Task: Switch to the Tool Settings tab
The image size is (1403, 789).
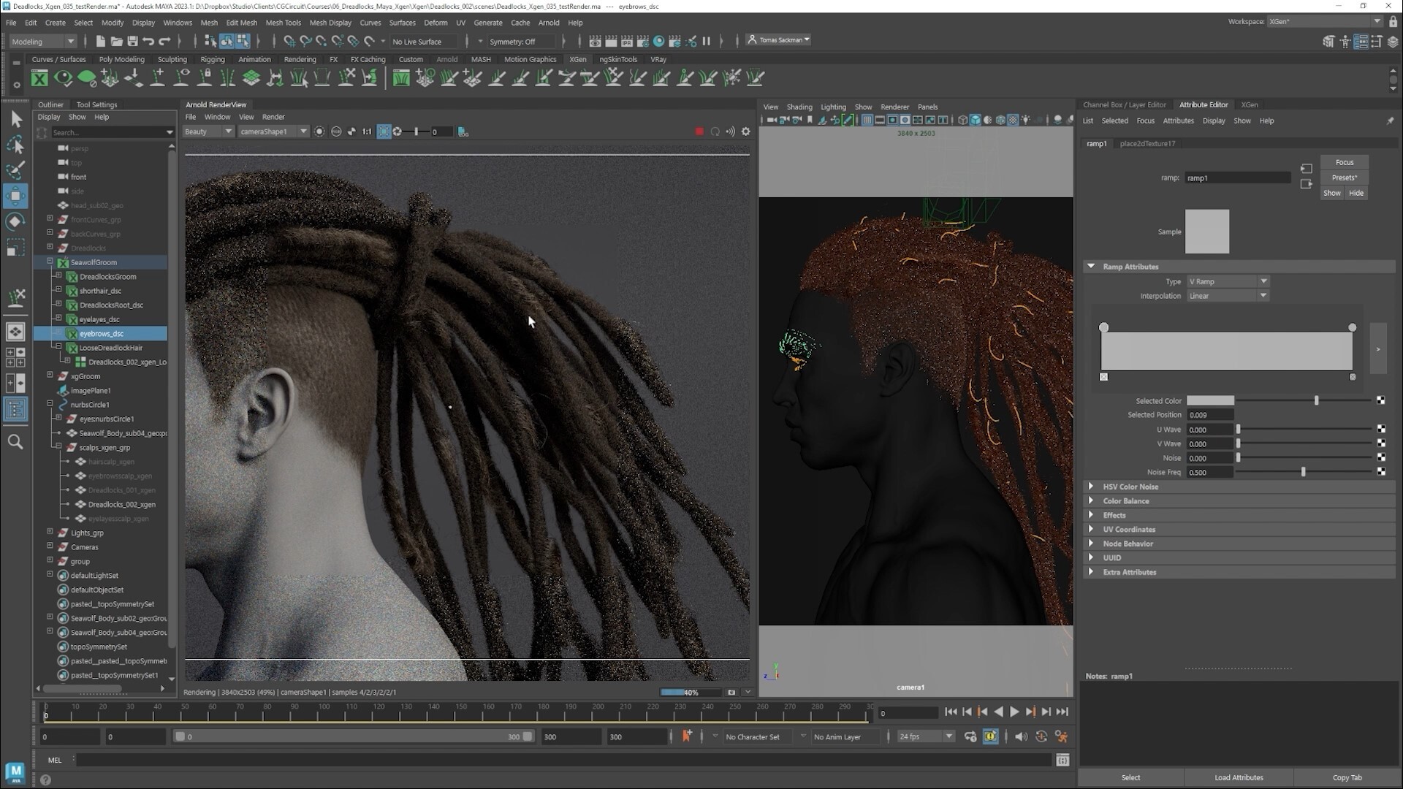Action: [96, 104]
